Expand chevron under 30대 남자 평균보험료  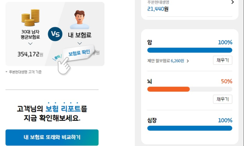30,44
